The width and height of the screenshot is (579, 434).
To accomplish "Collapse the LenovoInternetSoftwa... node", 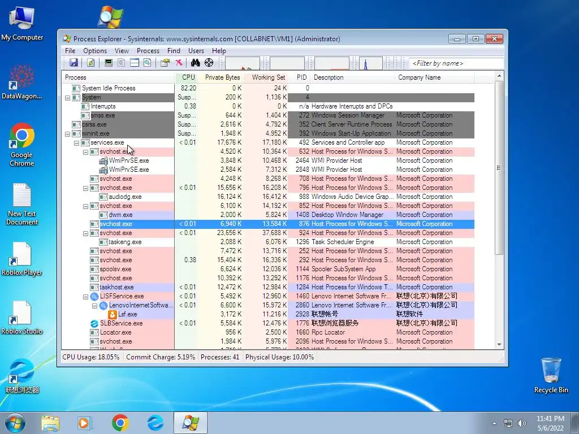I will point(94,306).
